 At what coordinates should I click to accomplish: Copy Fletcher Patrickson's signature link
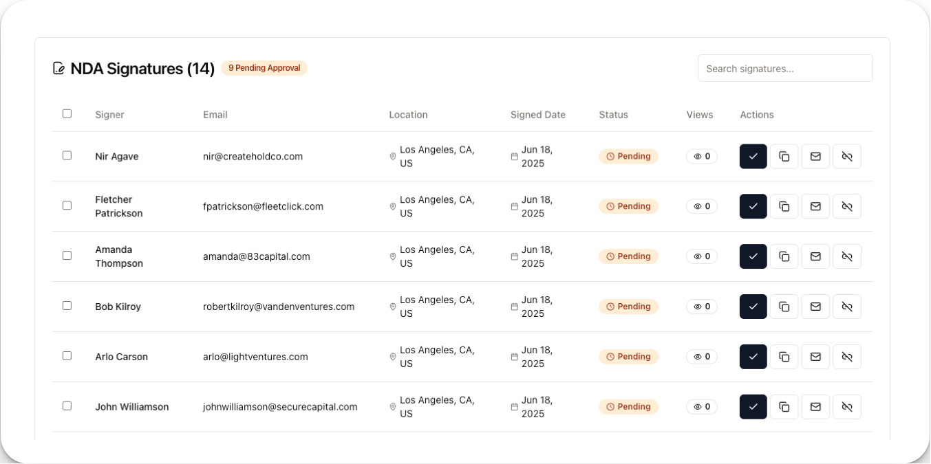pyautogui.click(x=784, y=206)
